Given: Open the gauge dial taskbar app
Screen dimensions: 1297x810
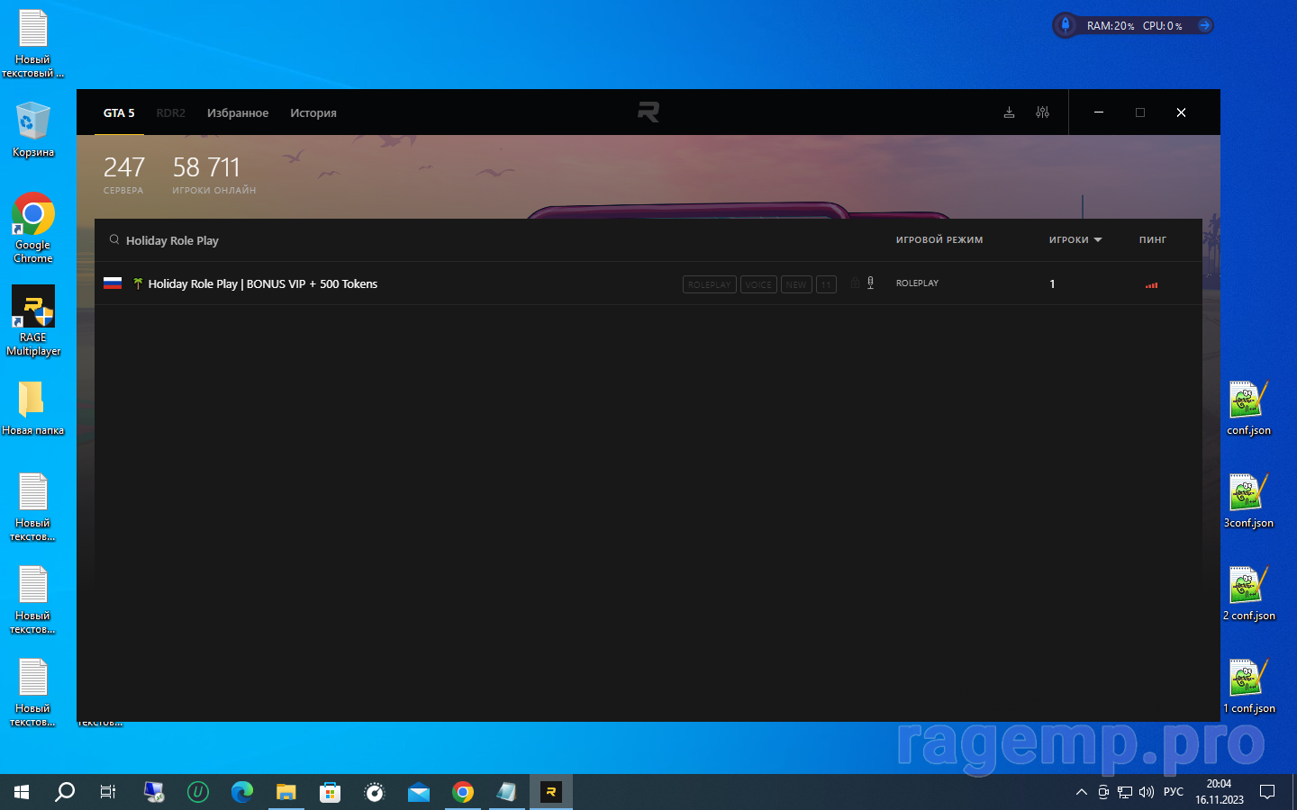Looking at the screenshot, I should (375, 792).
